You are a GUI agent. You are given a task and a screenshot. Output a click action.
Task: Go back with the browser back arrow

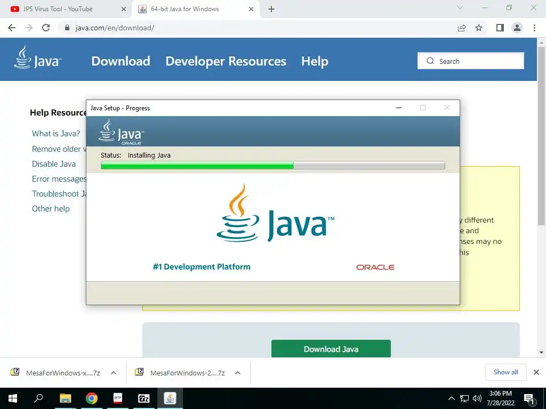coord(12,28)
